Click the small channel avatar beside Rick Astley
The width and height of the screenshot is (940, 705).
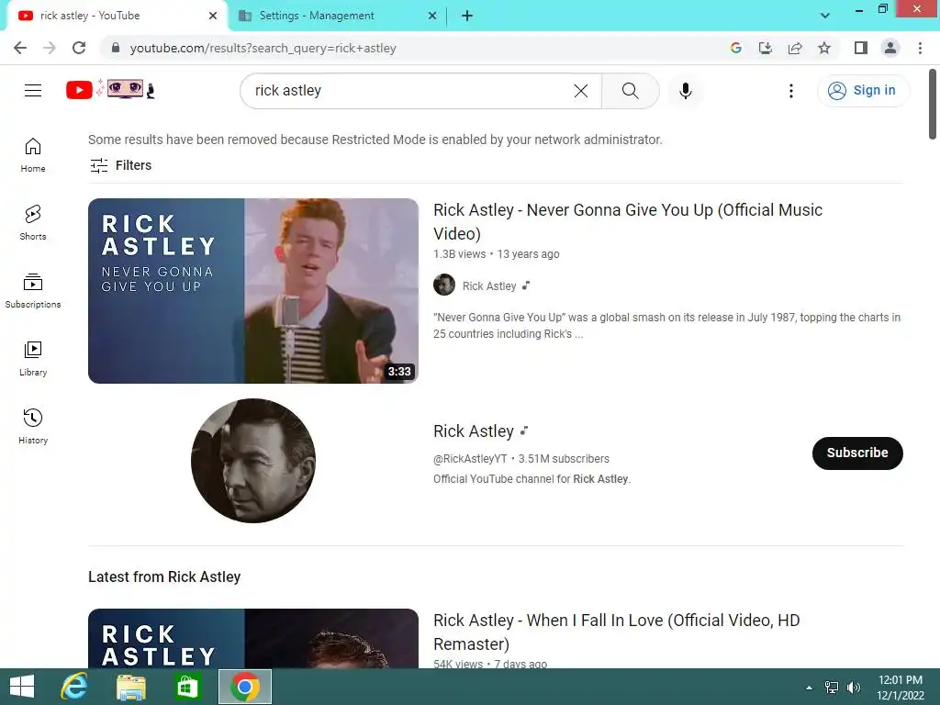pos(444,285)
